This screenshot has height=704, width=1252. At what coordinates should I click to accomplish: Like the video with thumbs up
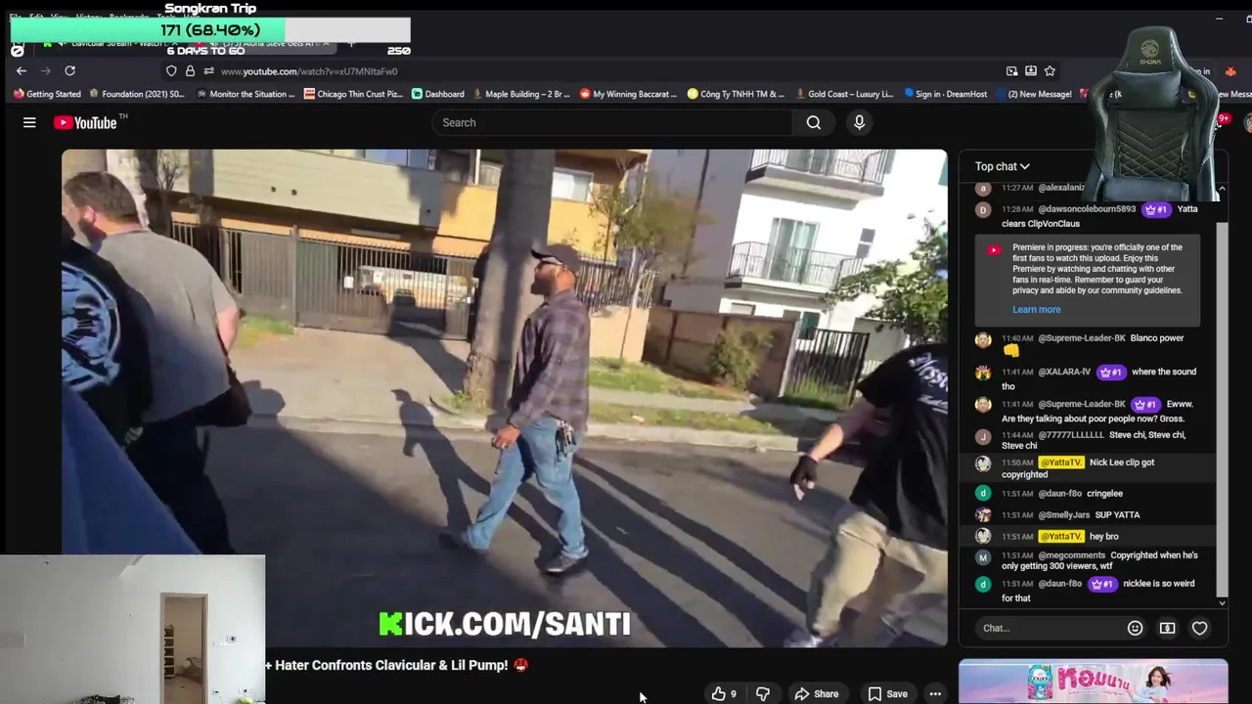tap(724, 693)
